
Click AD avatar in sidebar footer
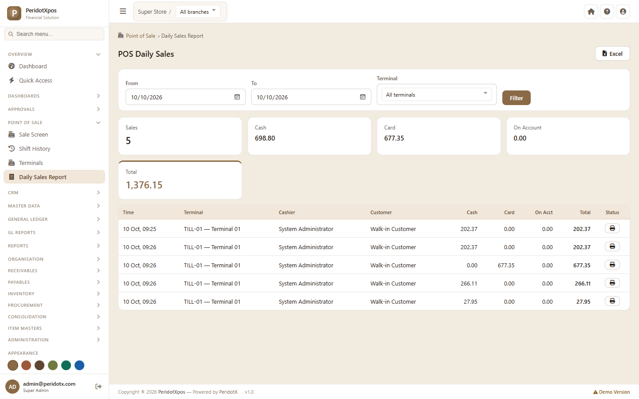point(12,387)
